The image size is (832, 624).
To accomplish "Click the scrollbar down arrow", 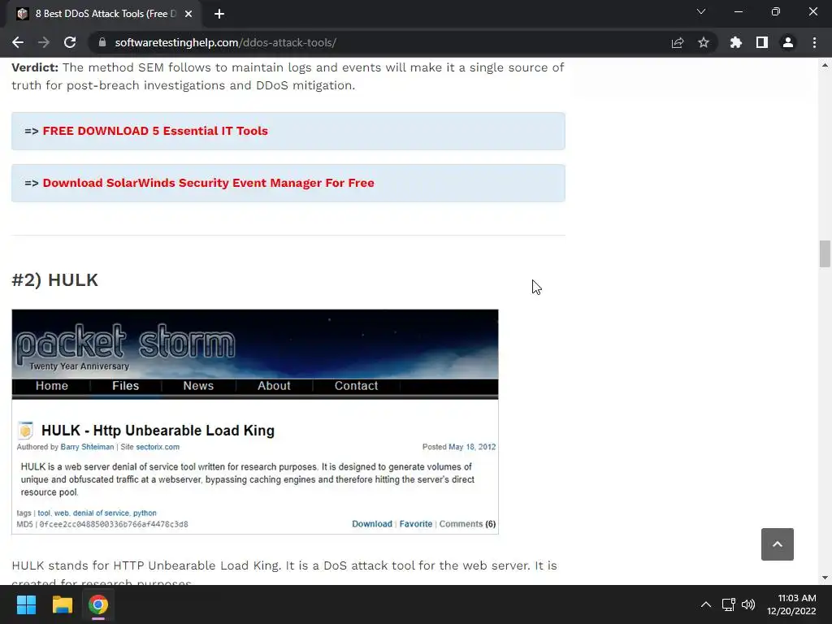I will [825, 578].
